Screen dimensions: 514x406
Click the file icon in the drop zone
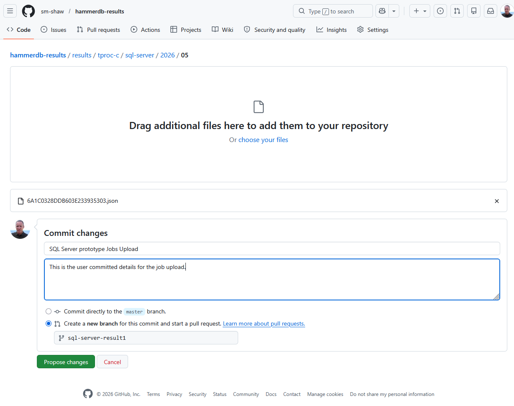(x=259, y=107)
